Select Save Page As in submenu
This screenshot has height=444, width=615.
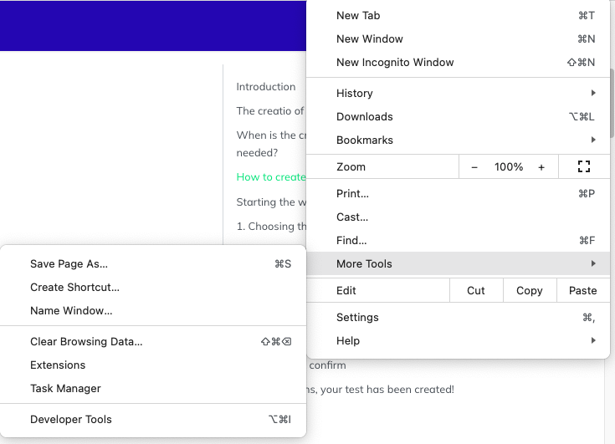point(69,263)
